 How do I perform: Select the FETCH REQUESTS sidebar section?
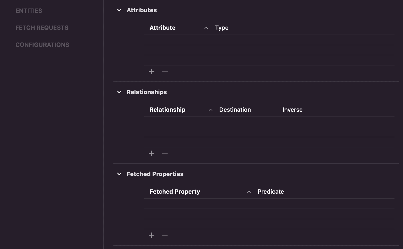[42, 28]
